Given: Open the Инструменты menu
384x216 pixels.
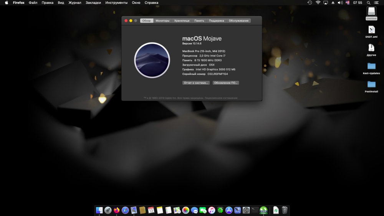Looking at the screenshot, I should point(116,3).
